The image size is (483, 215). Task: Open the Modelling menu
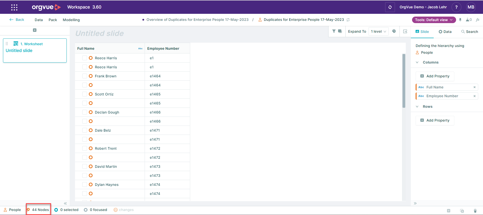point(71,20)
